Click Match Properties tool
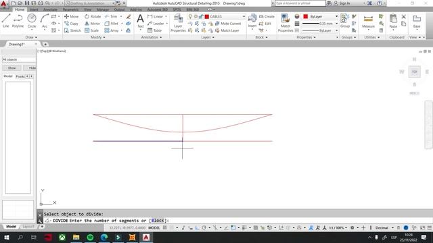 pos(286,23)
